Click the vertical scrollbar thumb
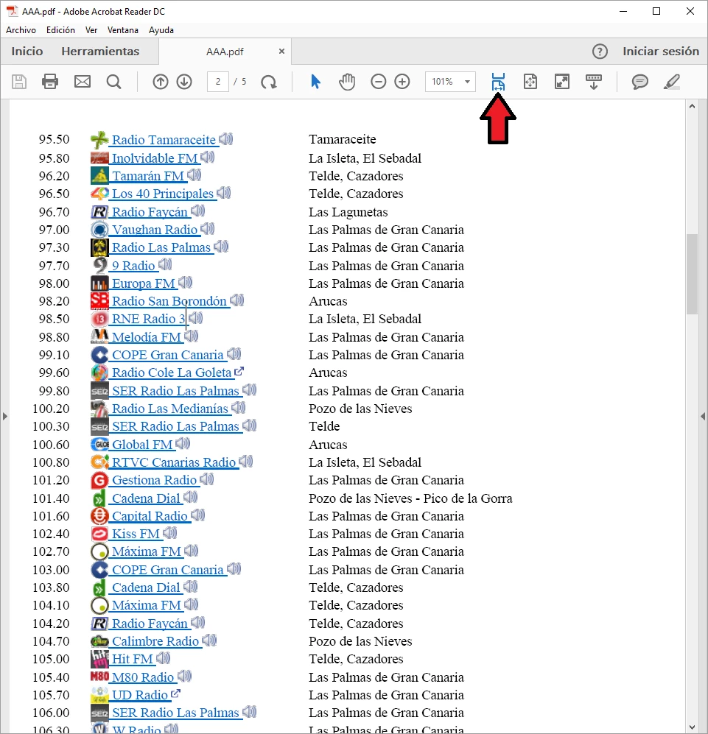The width and height of the screenshot is (708, 734). pos(692,274)
